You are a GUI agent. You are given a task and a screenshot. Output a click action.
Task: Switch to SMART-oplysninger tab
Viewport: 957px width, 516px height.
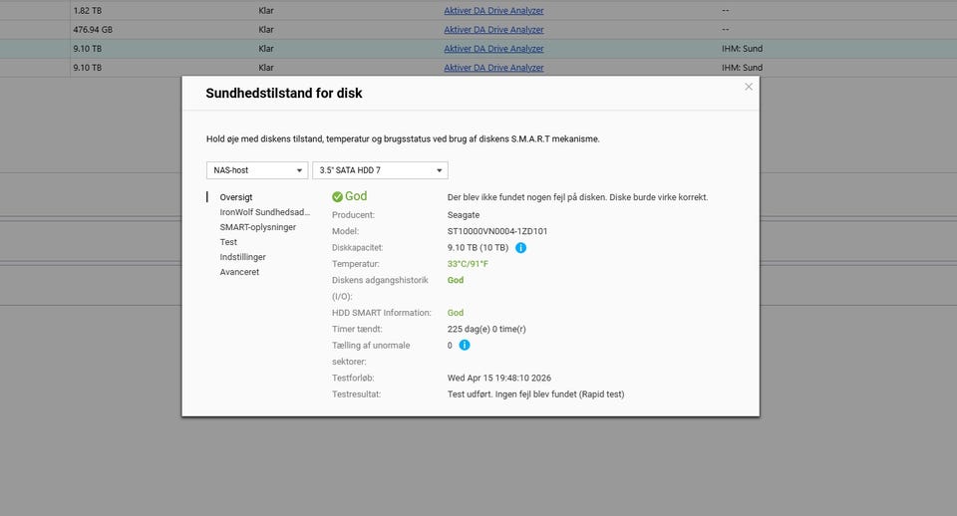pyautogui.click(x=257, y=227)
